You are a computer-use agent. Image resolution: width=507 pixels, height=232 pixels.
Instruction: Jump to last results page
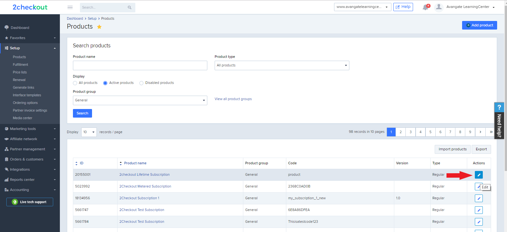(490, 132)
